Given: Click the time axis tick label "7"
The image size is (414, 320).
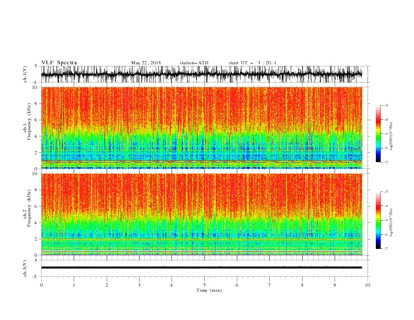Looking at the screenshot, I should [270, 285].
